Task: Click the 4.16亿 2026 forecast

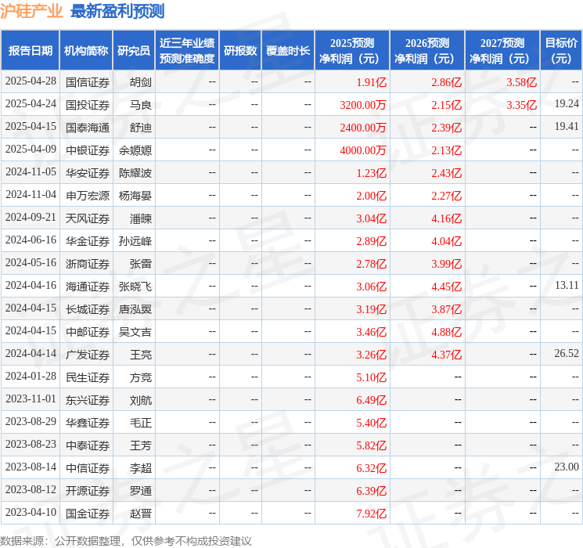Action: [x=447, y=218]
